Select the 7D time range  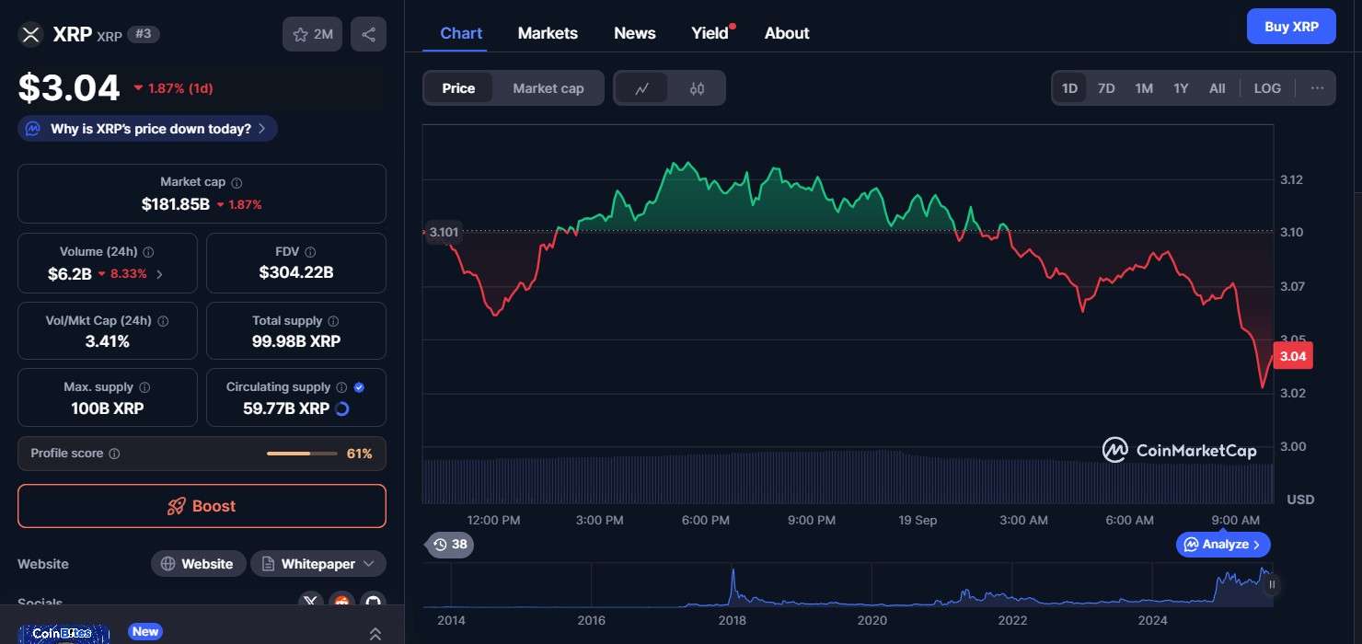point(1106,88)
